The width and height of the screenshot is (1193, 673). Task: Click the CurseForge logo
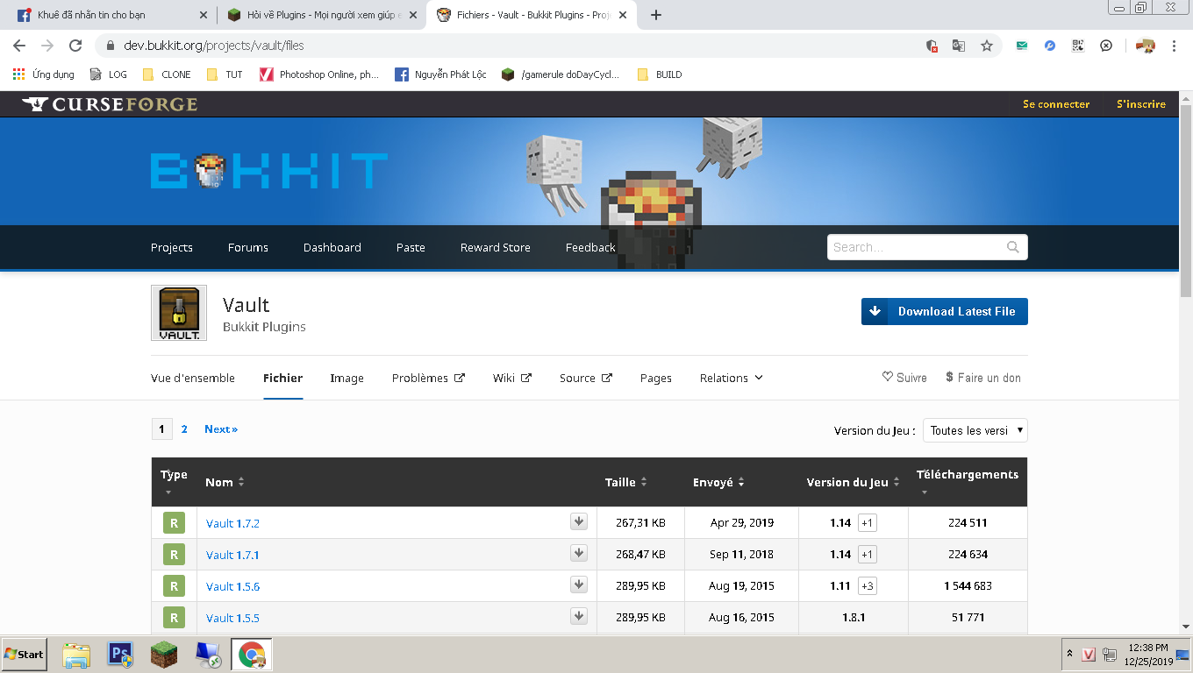[111, 104]
